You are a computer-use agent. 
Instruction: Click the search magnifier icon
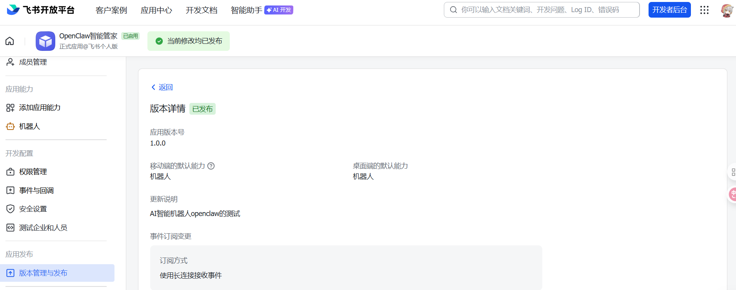(x=453, y=10)
